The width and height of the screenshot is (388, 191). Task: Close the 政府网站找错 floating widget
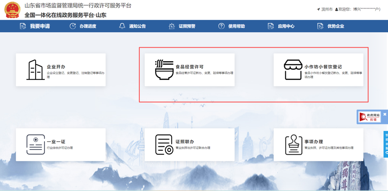pyautogui.click(x=385, y=114)
